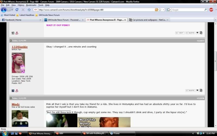217x136 pixels.
Task: Toggle multi-quote icon on the top post
Action: [x=197, y=33]
